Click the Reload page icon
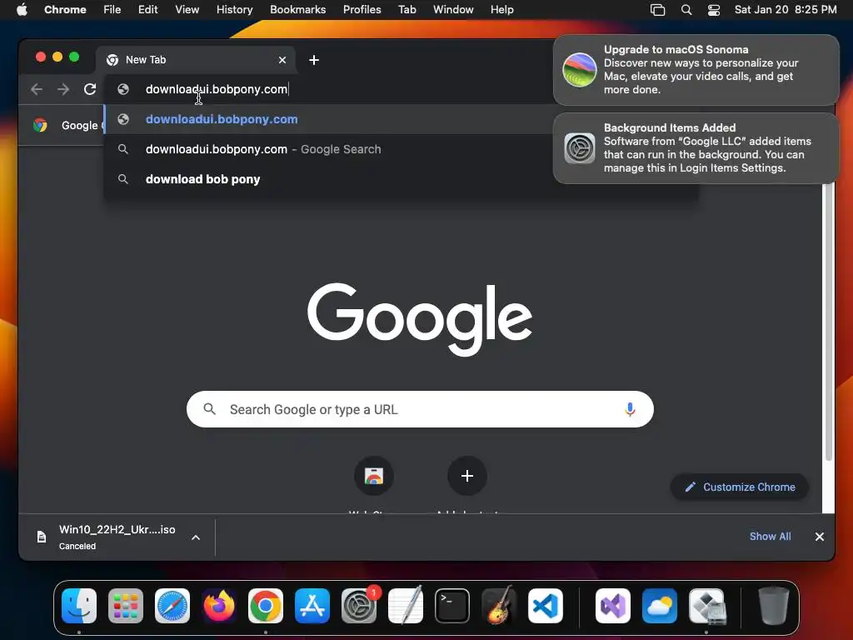 click(90, 88)
